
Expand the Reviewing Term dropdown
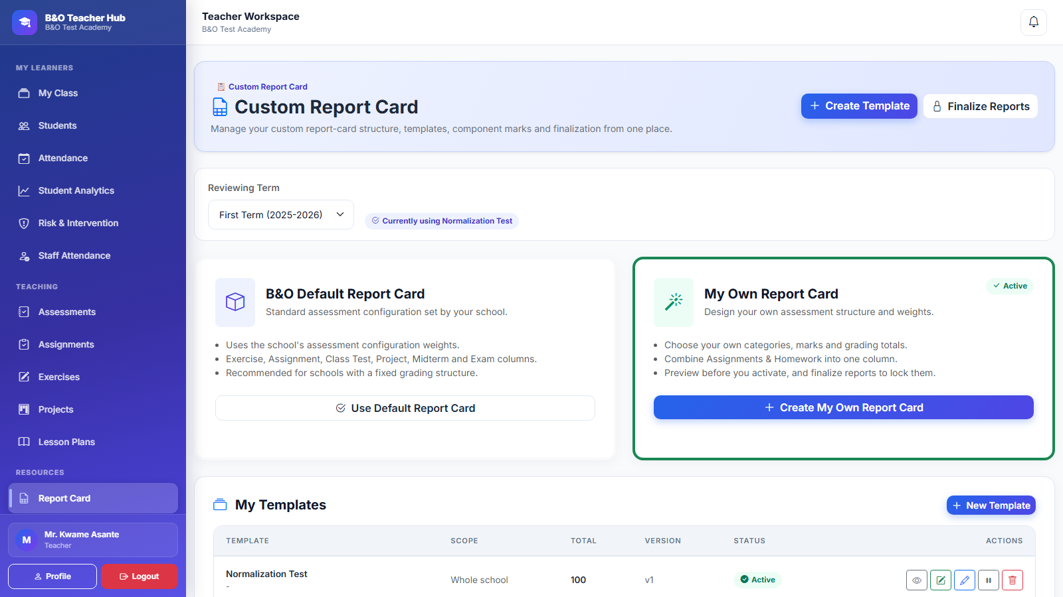tap(281, 215)
